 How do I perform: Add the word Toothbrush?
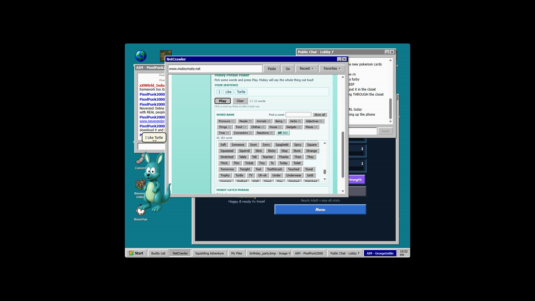click(274, 169)
